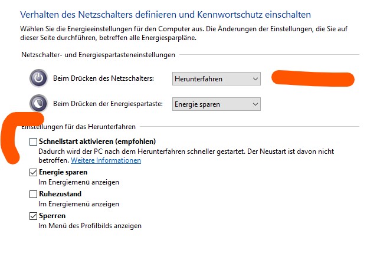The height and width of the screenshot is (270, 390).
Task: Click the Energie sparen label text
Action: 63,172
